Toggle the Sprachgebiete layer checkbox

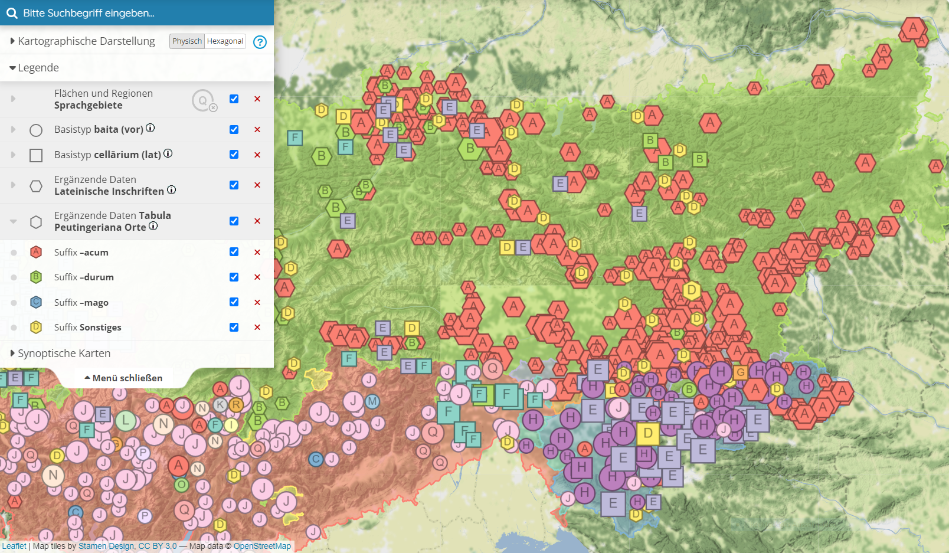tap(234, 99)
